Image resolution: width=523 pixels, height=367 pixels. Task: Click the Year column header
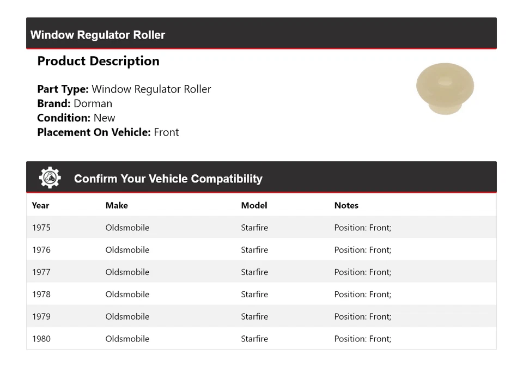40,205
